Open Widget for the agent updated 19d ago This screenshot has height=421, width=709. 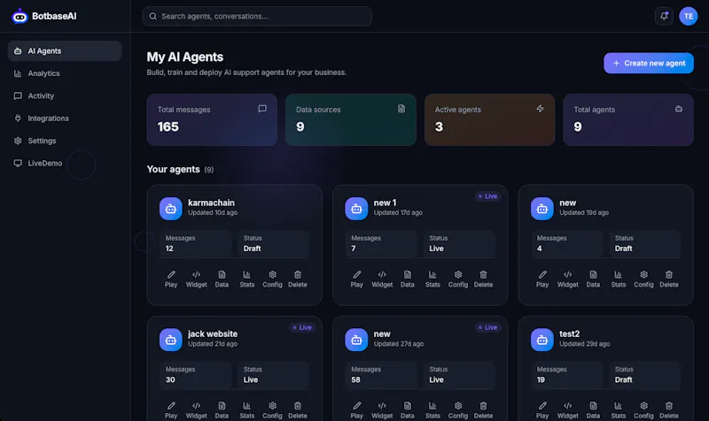click(x=568, y=279)
